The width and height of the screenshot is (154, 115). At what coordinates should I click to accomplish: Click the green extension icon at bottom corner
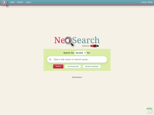[149, 110]
